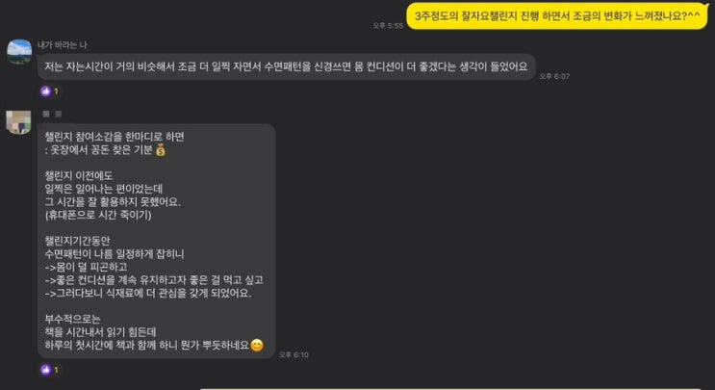
Task: Click the blurred username above the long message
Action: (x=52, y=114)
